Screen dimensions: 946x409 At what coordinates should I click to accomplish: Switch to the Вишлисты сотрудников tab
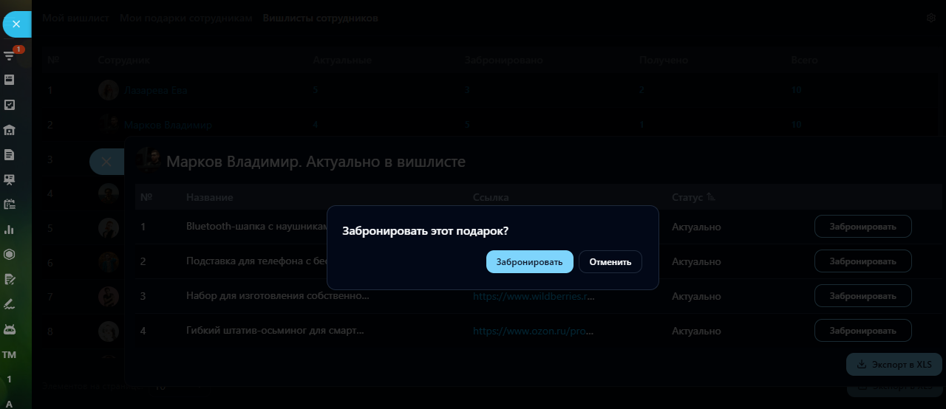pos(320,18)
